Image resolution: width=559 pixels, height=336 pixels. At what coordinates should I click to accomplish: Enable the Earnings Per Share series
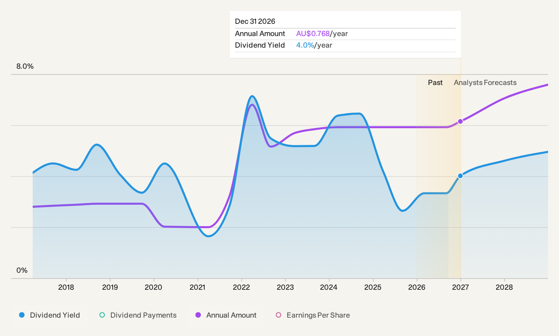pos(313,315)
